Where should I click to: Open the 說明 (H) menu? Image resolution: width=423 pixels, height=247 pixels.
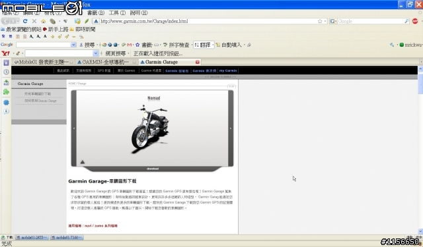click(139, 13)
